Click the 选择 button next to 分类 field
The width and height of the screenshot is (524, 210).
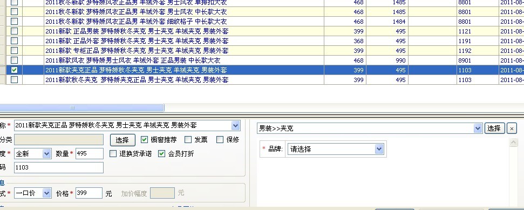[123, 140]
